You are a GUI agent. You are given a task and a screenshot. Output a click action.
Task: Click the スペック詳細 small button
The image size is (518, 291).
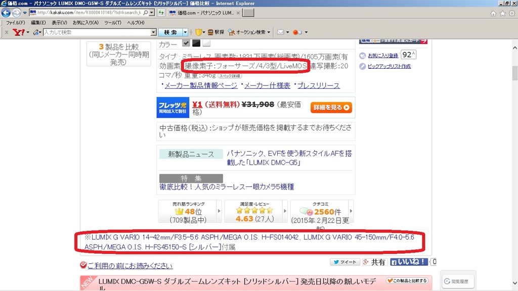coord(230,76)
